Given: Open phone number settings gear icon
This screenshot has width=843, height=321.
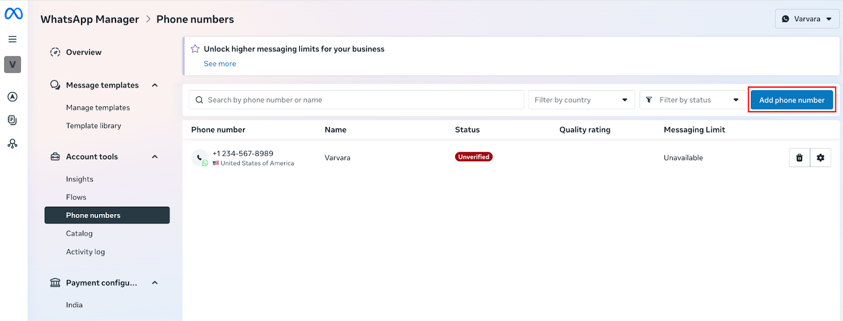Looking at the screenshot, I should [820, 158].
